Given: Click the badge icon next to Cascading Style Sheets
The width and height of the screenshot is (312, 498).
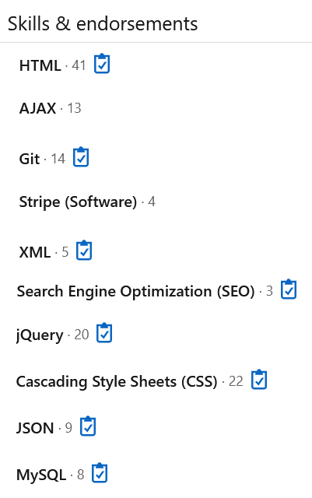Looking at the screenshot, I should click(259, 379).
